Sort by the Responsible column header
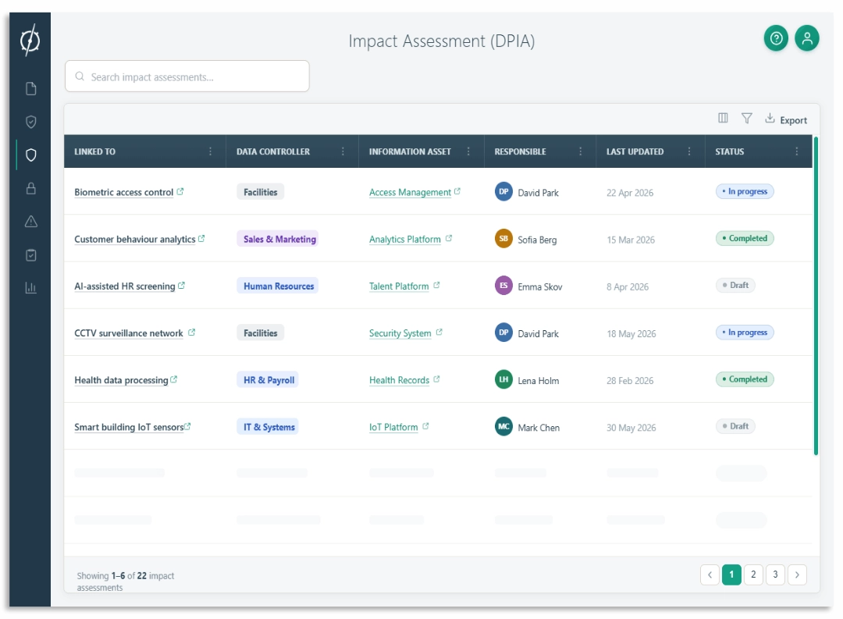Viewport: 843px width, 619px height. tap(520, 151)
